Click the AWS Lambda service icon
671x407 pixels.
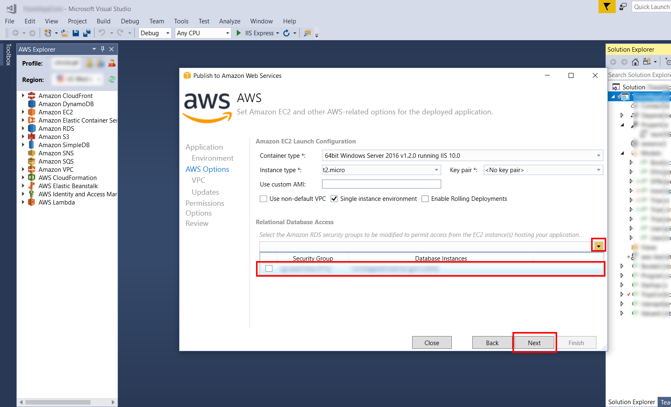tap(32, 202)
